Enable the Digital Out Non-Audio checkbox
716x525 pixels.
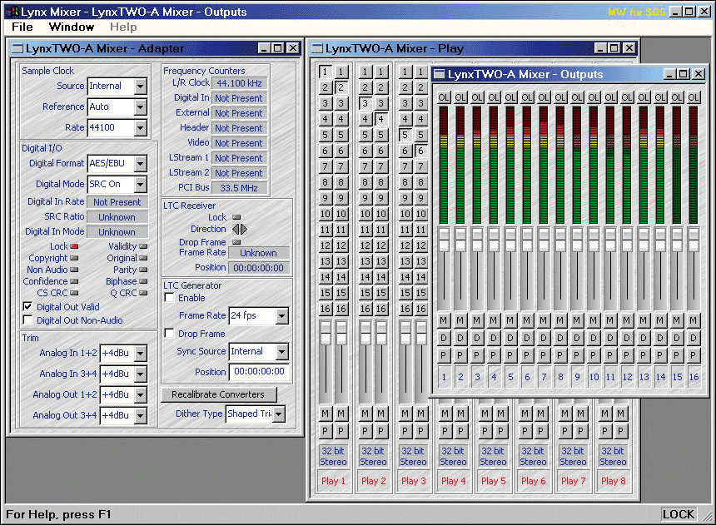pos(27,320)
